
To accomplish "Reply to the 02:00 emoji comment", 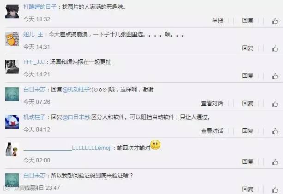I will click(x=247, y=161).
